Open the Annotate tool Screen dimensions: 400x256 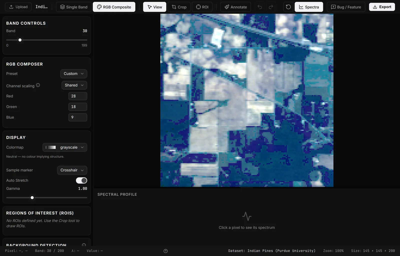coord(235,7)
